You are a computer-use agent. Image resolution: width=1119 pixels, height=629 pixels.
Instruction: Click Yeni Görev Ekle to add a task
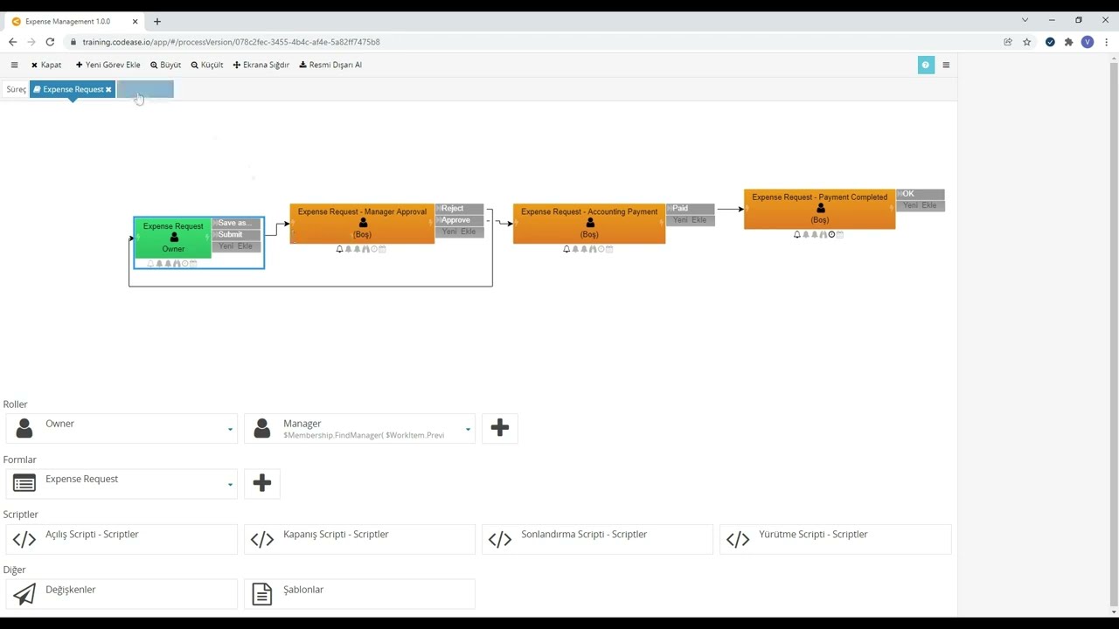click(x=108, y=65)
